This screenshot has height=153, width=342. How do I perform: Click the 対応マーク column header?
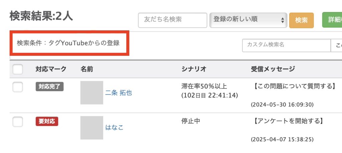click(x=51, y=69)
